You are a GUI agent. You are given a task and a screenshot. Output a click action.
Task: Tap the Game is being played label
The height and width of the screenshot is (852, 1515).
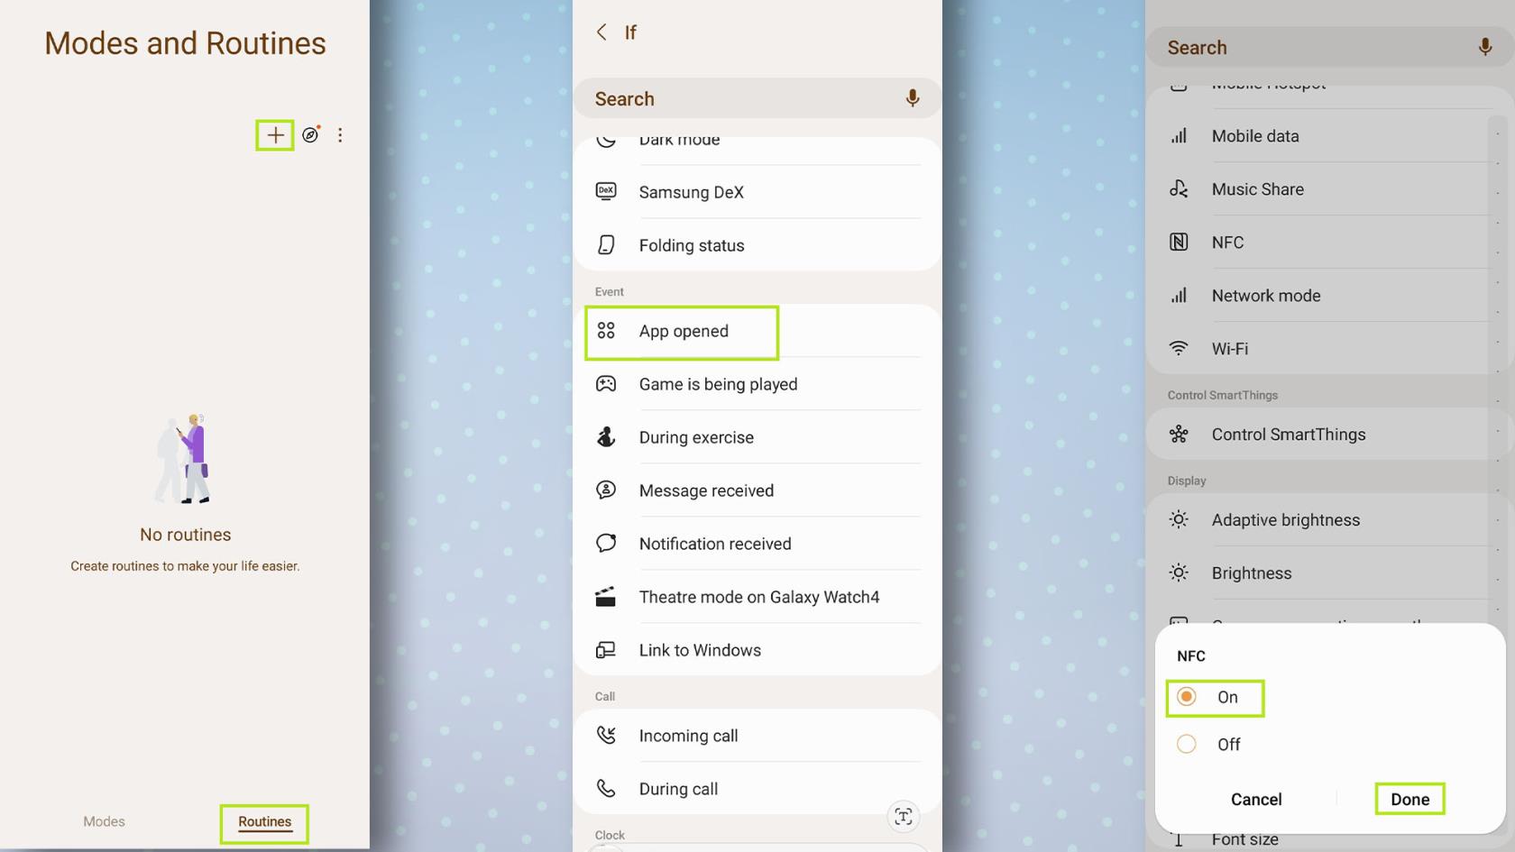718,384
